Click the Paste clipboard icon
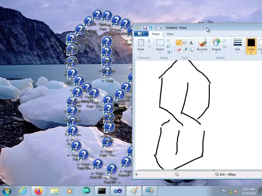 point(141,43)
